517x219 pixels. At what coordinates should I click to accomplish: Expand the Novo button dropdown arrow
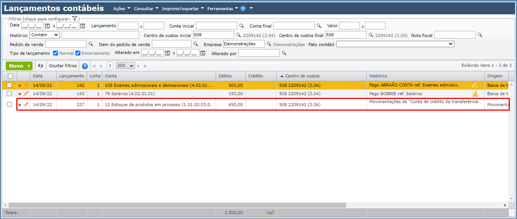29,66
